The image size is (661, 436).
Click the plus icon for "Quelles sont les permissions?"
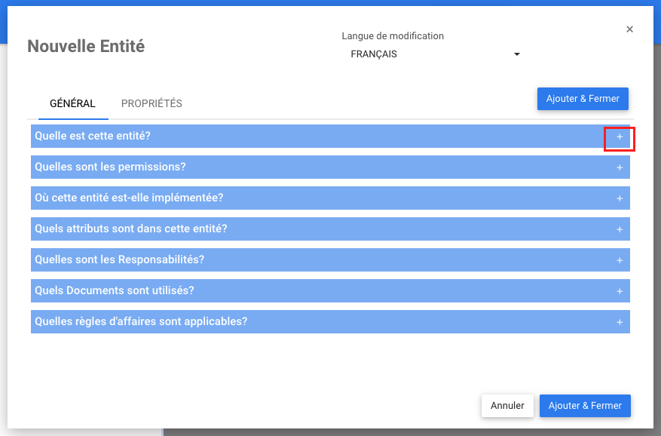[x=620, y=167]
